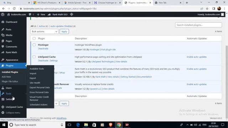Enable auto-updates for Footer Credit Remover
228x128 pixels.
click(197, 84)
